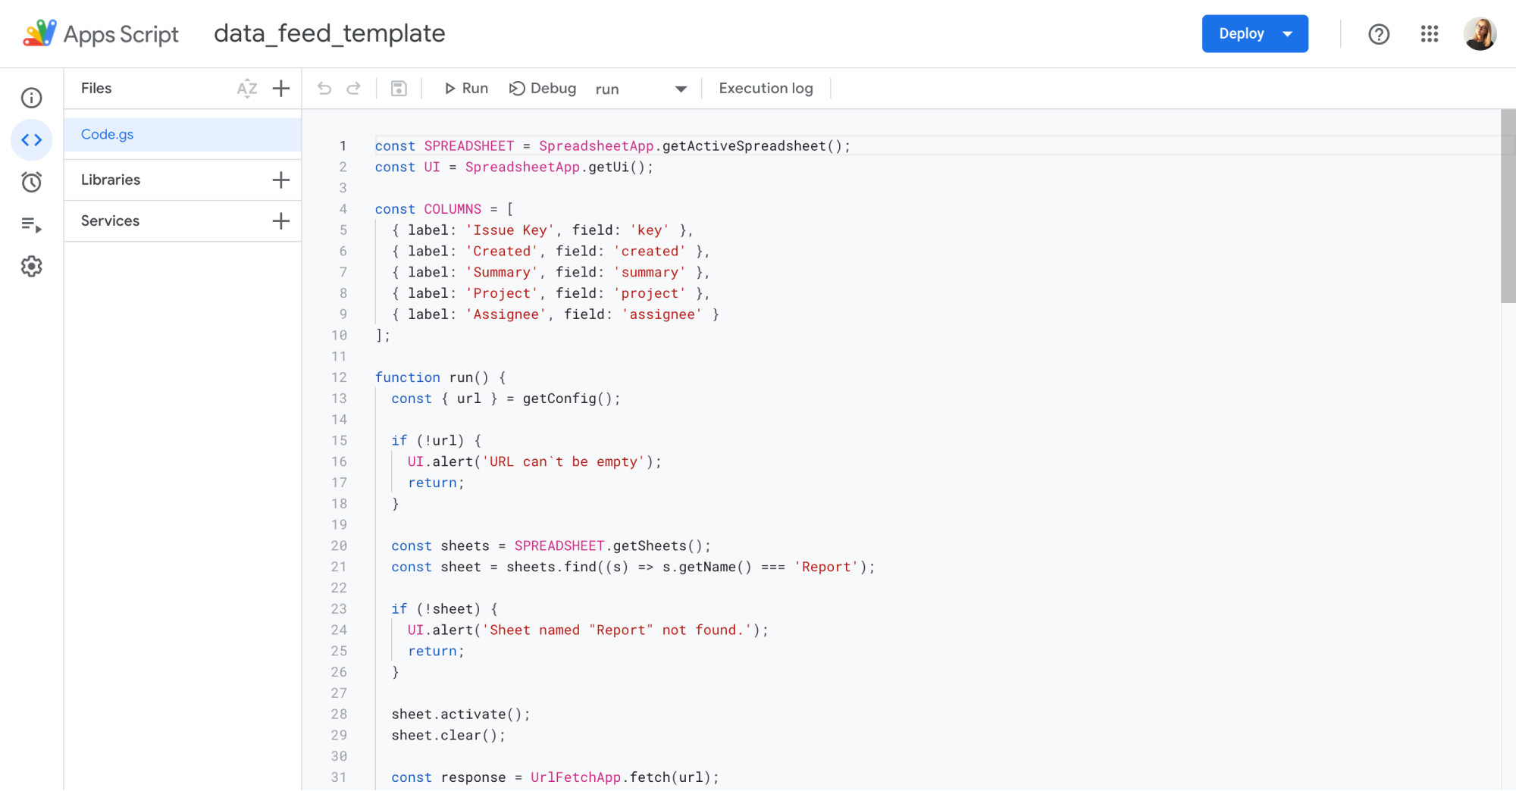Select the Code.gs file
1516x791 pixels.
[x=108, y=134]
